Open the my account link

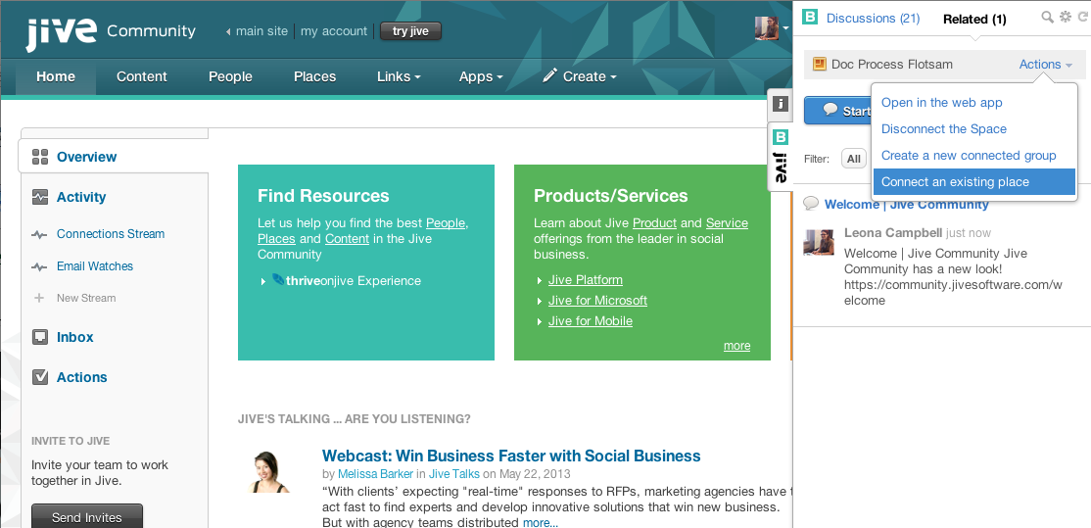334,31
